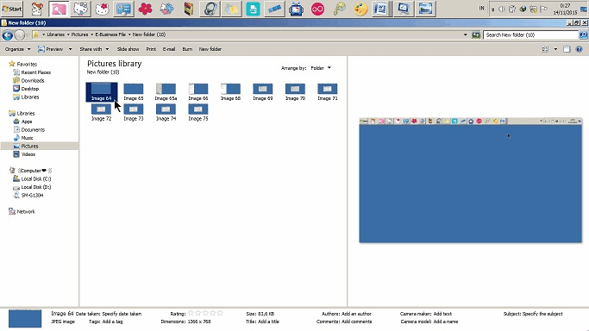Select the Image 64 thumbnail
The height and width of the screenshot is (331, 589).
click(102, 92)
